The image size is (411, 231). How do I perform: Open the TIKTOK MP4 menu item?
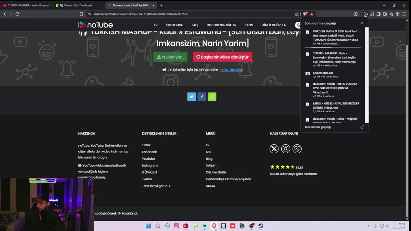[174, 25]
